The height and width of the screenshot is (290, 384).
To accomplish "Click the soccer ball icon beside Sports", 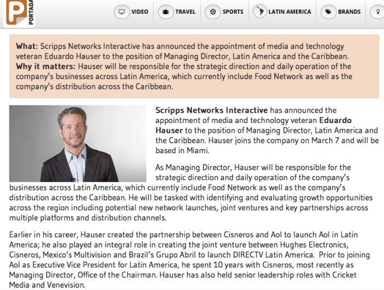I will click(x=213, y=12).
